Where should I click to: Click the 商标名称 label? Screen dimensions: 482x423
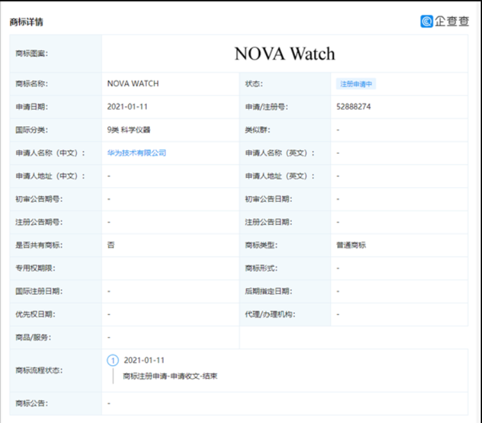point(31,83)
